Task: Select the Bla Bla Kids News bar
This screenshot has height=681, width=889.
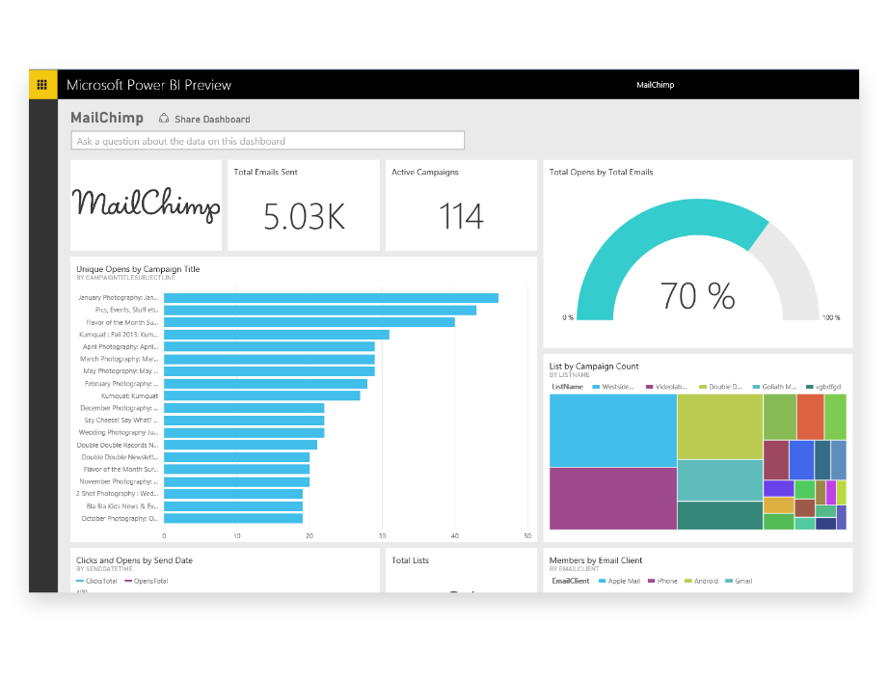Action: 233,506
